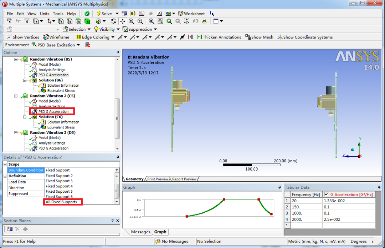Select the Face selection filter icon
This screenshot has width=385, height=248.
(78, 21)
